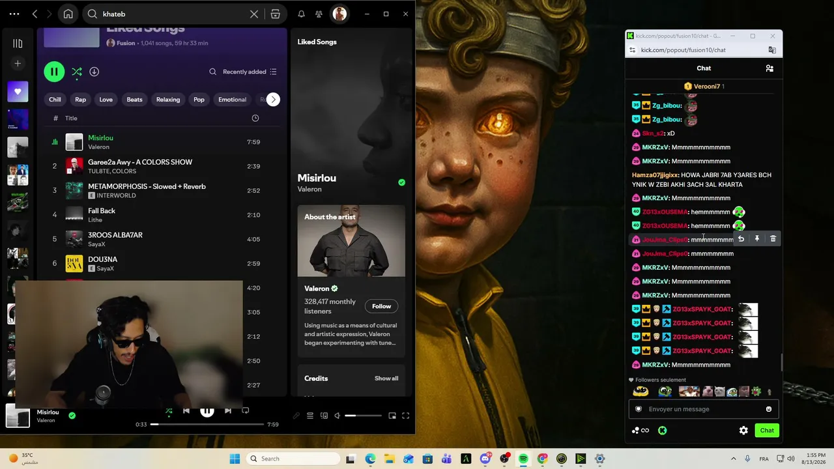
Task: Click the duration clock column header
Action: [255, 118]
